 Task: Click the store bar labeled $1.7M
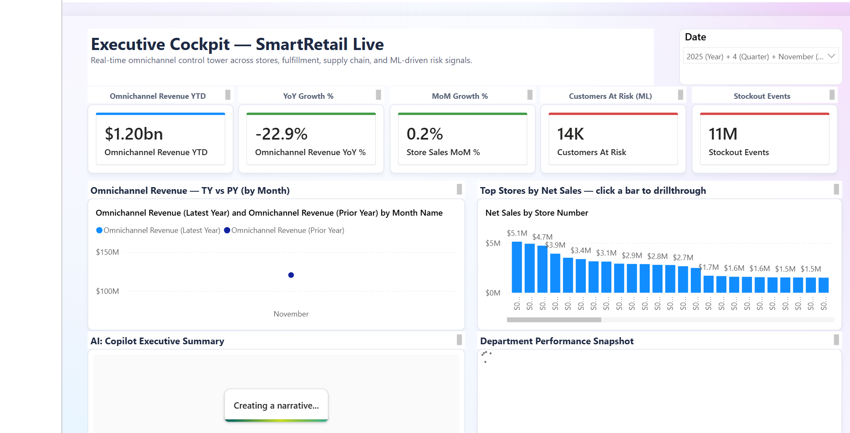(709, 284)
